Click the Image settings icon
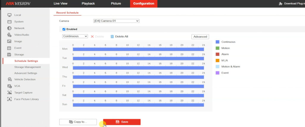The width and height of the screenshot is (305, 127). pos(9,41)
